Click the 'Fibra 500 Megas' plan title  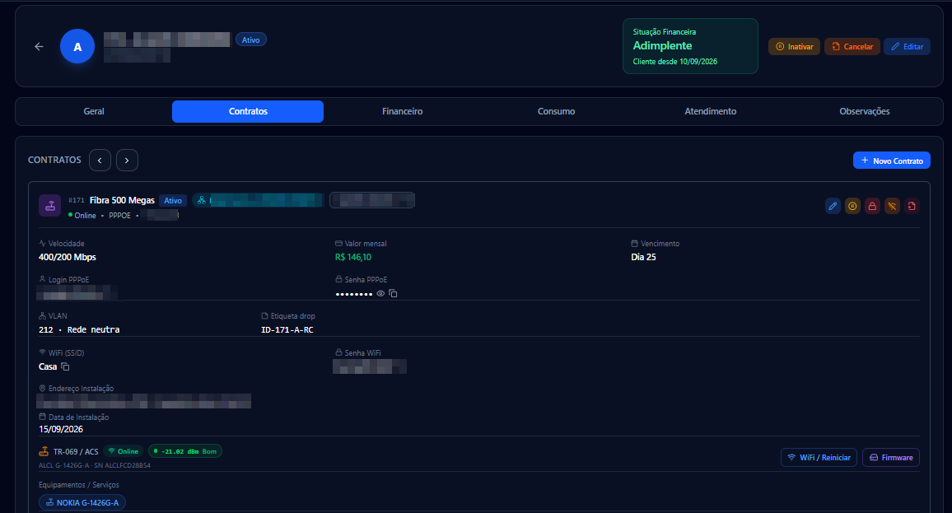(x=122, y=200)
